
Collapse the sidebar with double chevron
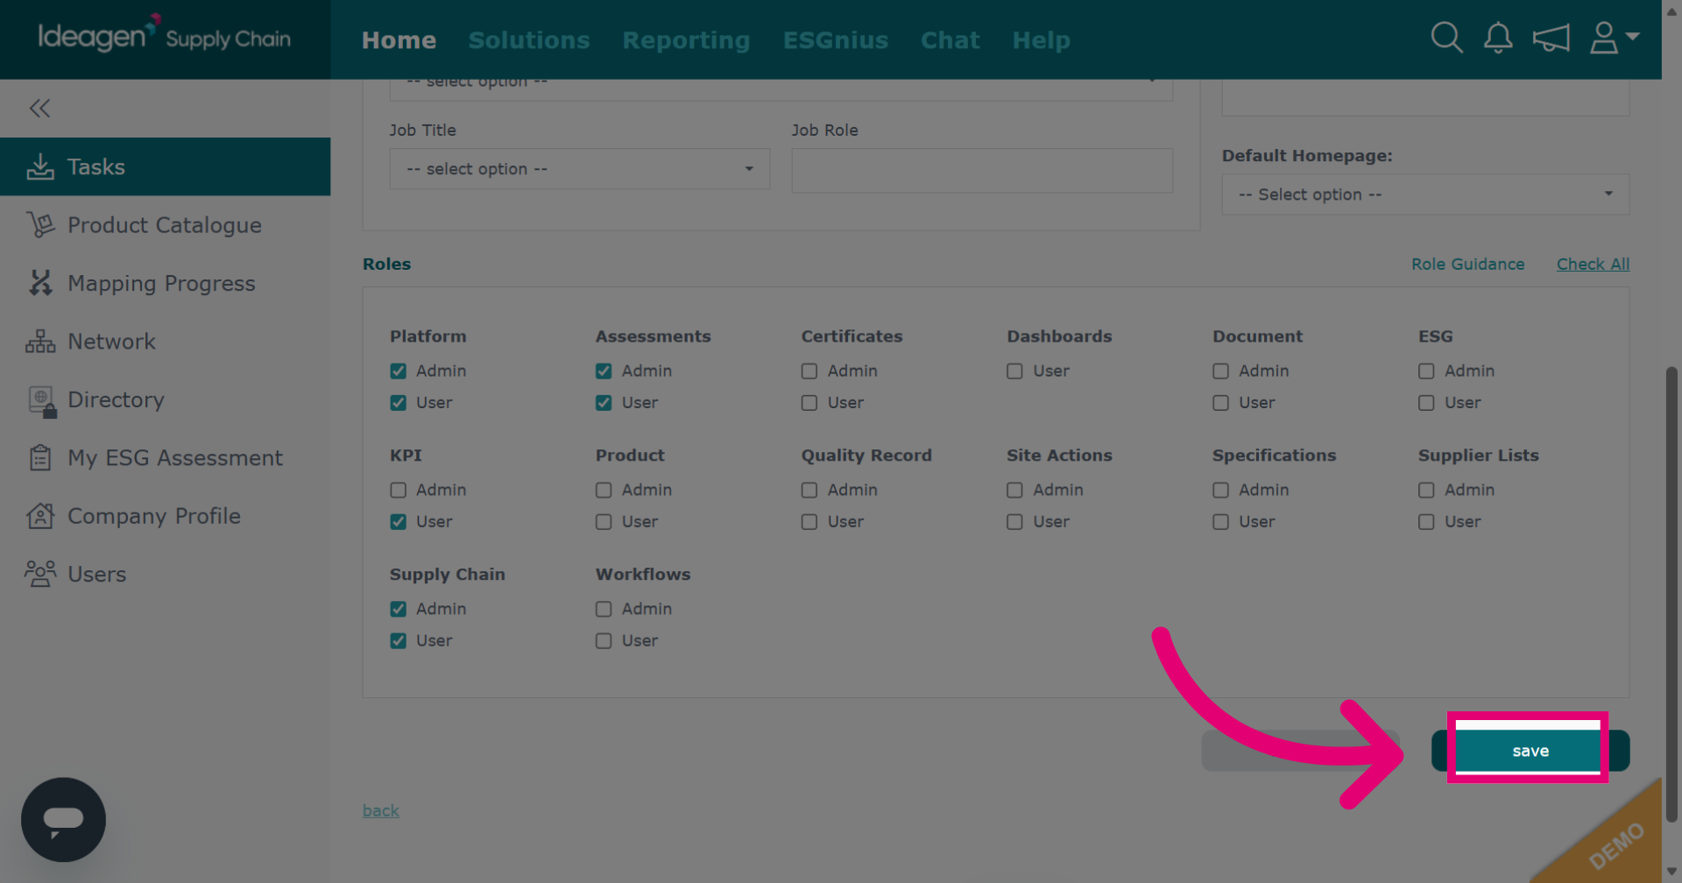(x=39, y=108)
